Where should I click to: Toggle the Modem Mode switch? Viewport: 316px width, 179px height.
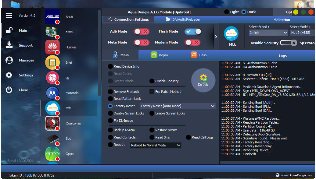192,42
